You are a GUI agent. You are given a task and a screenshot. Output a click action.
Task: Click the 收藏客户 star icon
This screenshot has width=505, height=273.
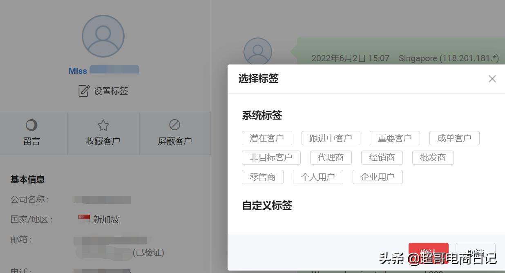click(x=103, y=125)
